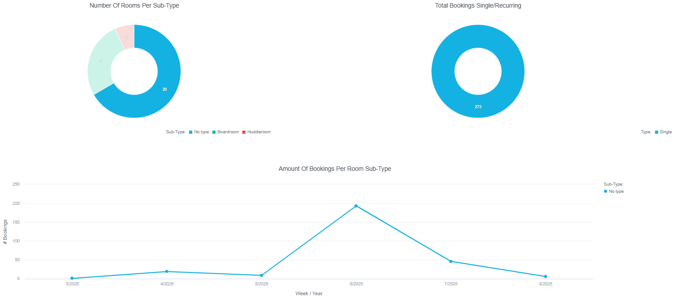This screenshot has height=297, width=676.
Task: Select the data point above 4/2025
Action: 167,272
